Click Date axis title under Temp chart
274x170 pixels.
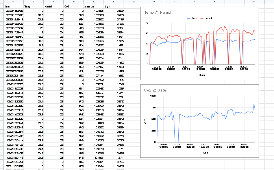click(202, 74)
